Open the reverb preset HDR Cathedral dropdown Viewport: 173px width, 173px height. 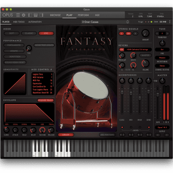coord(138,49)
